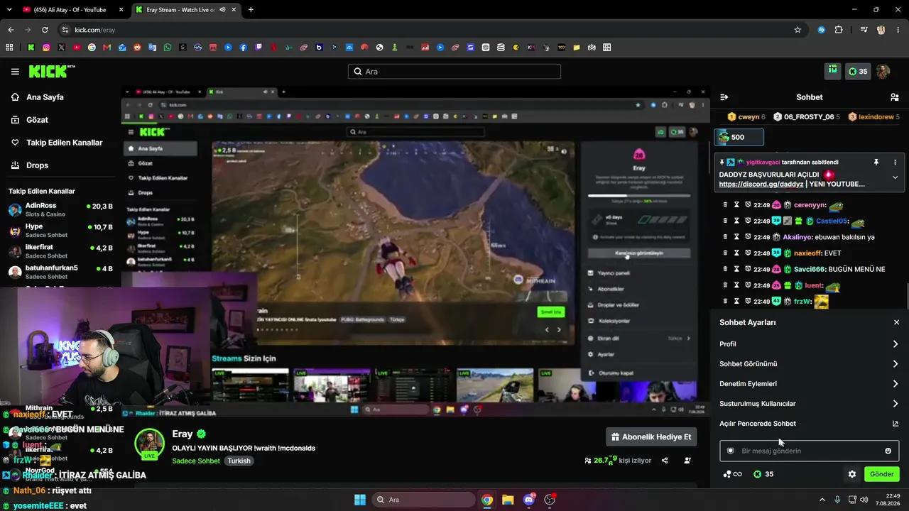Click the share icon below the stream
Screen dimensions: 909x511
(665, 461)
